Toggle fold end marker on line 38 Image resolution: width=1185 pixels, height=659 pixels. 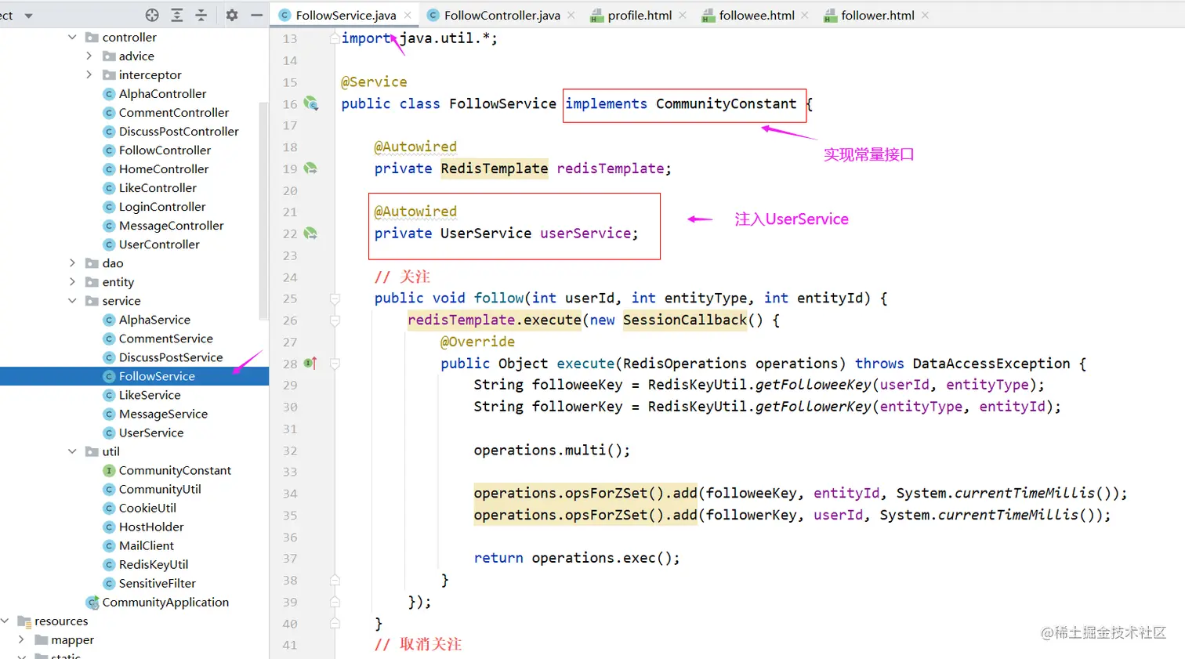coord(335,580)
